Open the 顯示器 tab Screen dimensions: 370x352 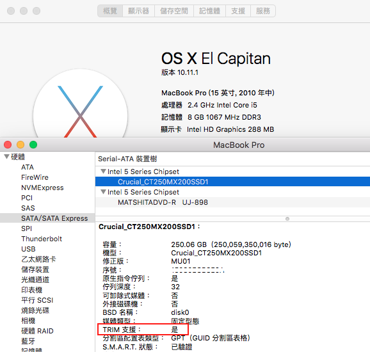138,11
